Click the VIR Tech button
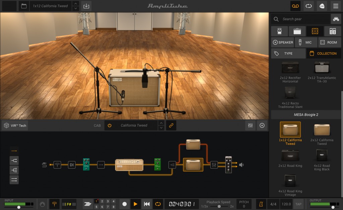343x210 pixels. point(15,126)
